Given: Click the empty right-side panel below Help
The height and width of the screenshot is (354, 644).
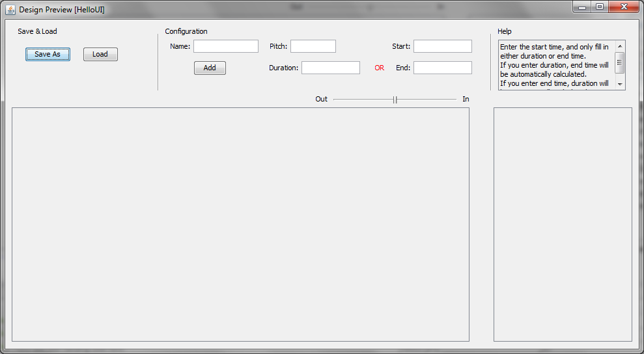Looking at the screenshot, I should pyautogui.click(x=563, y=225).
